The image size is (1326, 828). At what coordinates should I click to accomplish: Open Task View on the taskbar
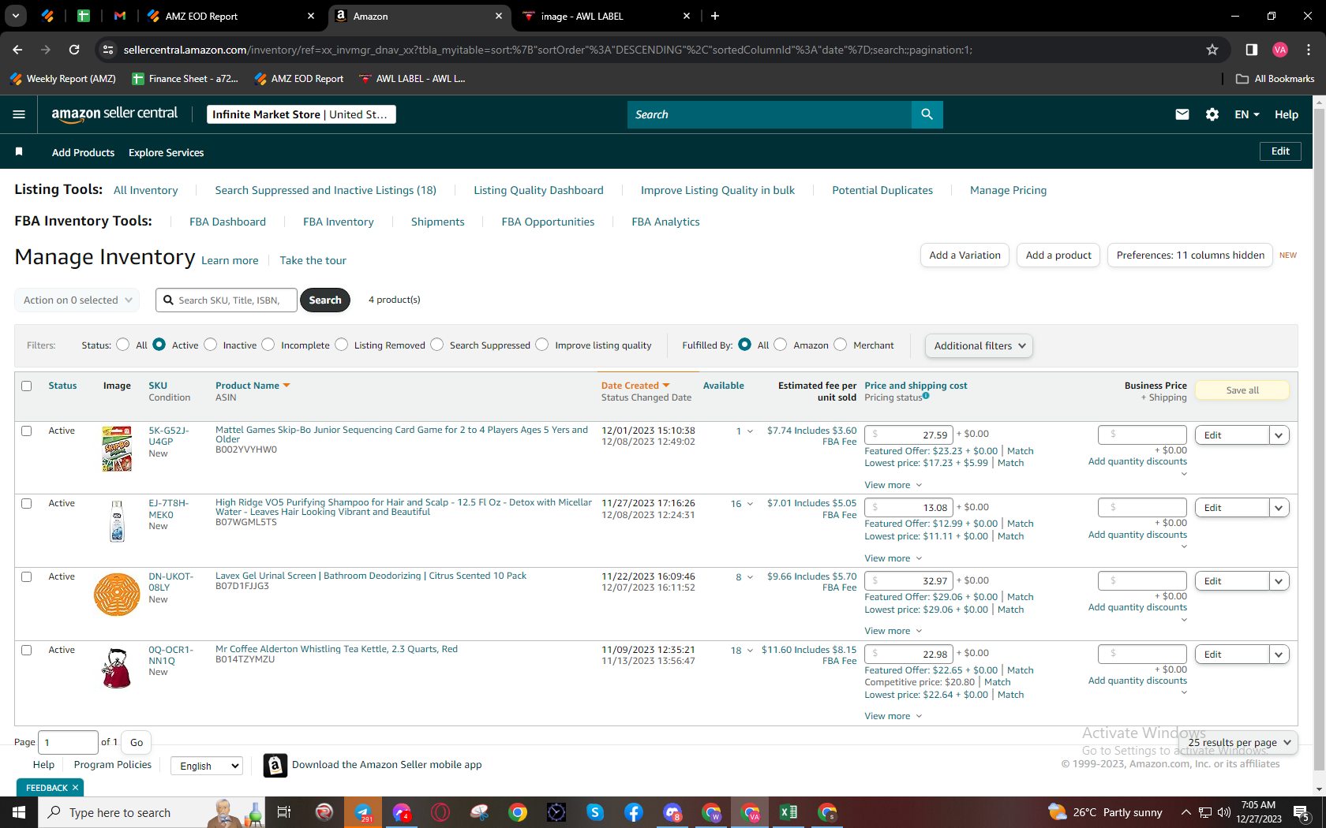[x=284, y=812]
